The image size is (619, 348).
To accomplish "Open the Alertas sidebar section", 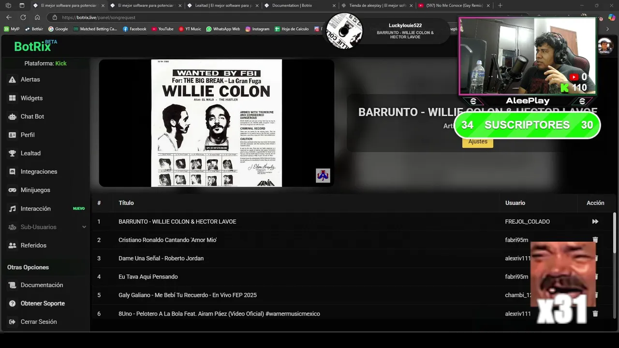I will [30, 79].
